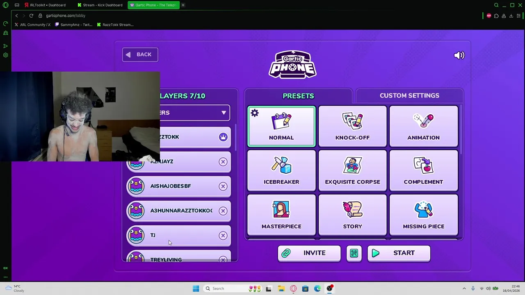The width and height of the screenshot is (525, 295).
Task: Kick the second player with X icon
Action: click(223, 162)
